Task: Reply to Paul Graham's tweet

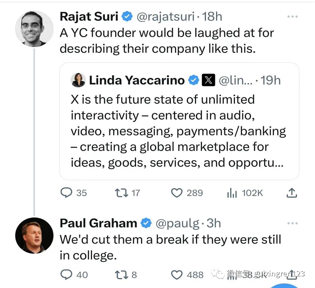Action: tap(66, 275)
